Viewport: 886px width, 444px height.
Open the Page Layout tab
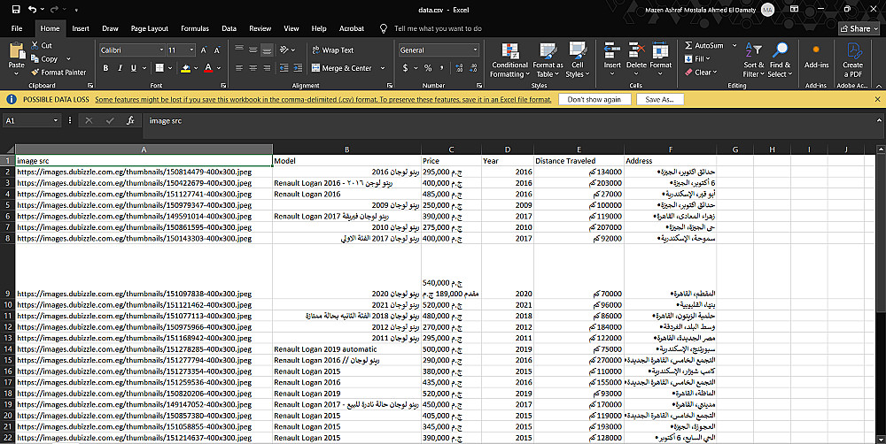coord(149,28)
